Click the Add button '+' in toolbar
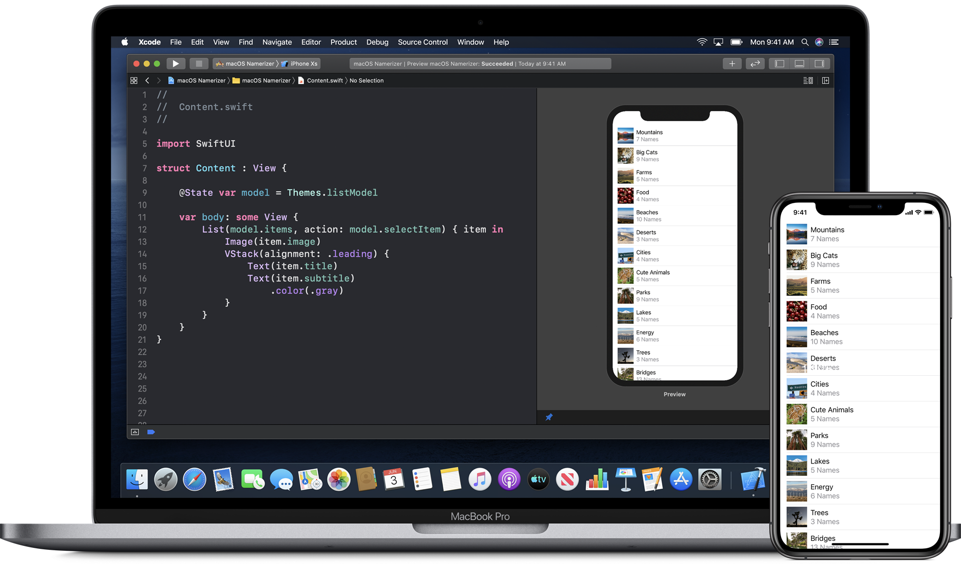This screenshot has height=564, width=961. [x=732, y=63]
